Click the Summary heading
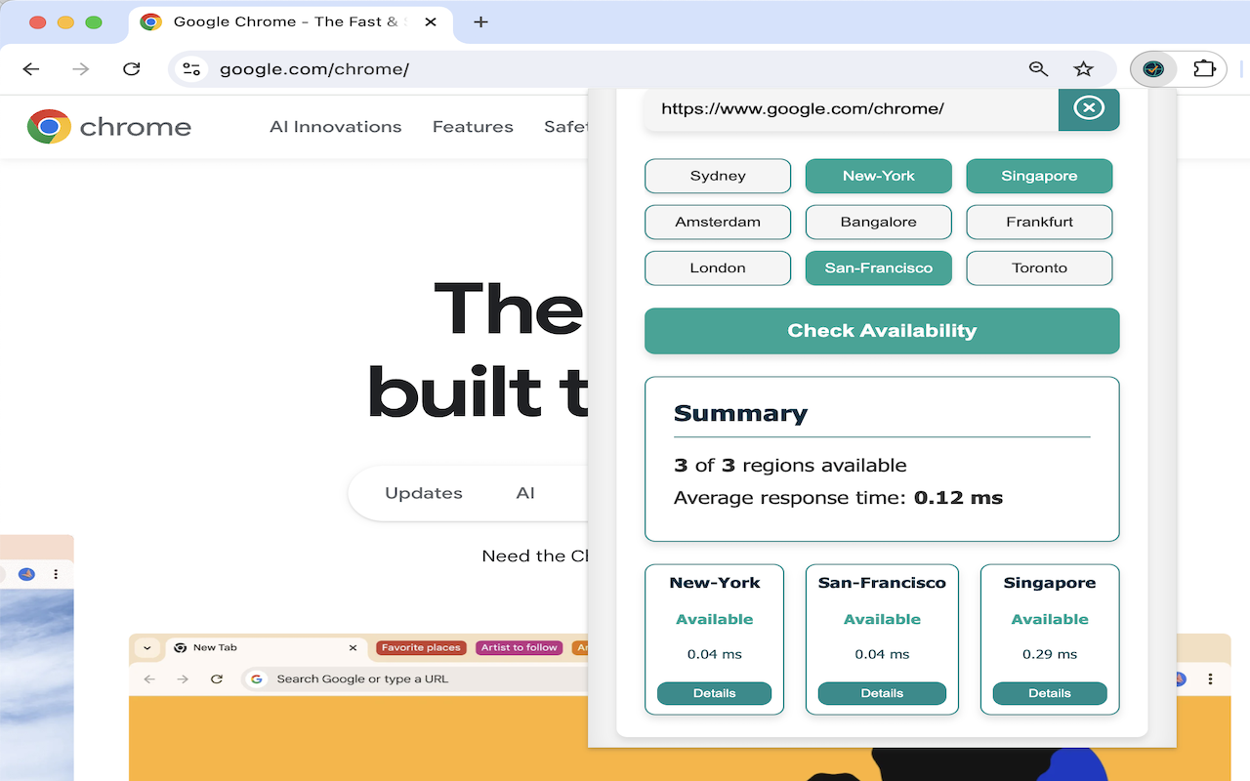 pos(740,413)
